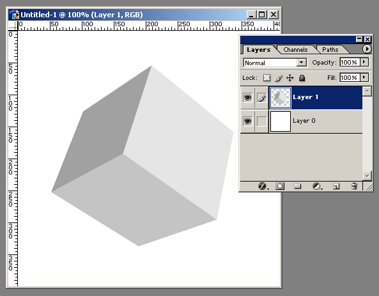The width and height of the screenshot is (379, 296).
Task: Delete layer with trash icon
Action: (x=354, y=186)
